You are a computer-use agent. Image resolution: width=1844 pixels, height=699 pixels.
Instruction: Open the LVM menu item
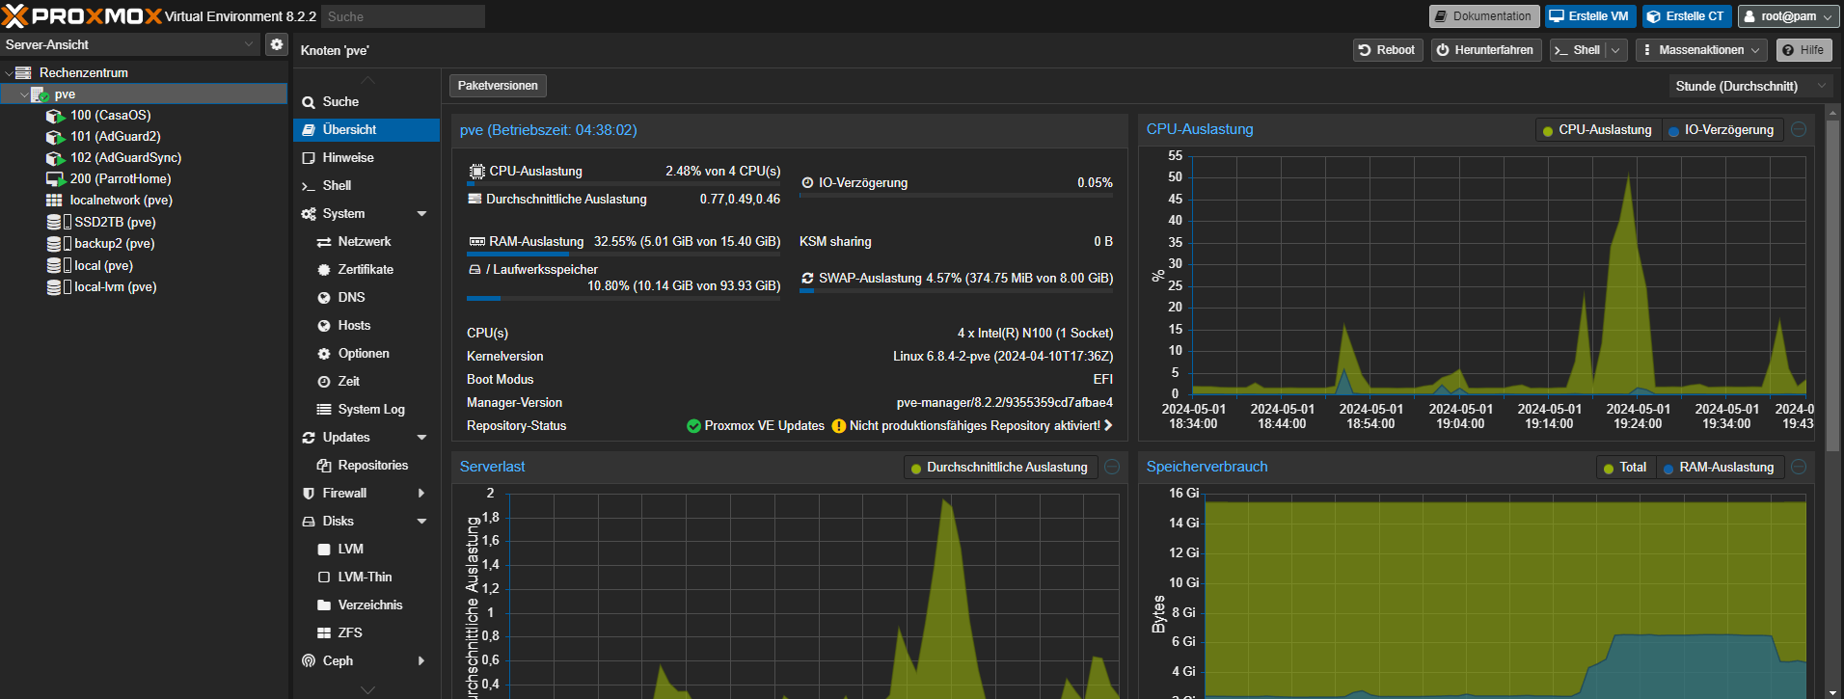[x=366, y=550]
